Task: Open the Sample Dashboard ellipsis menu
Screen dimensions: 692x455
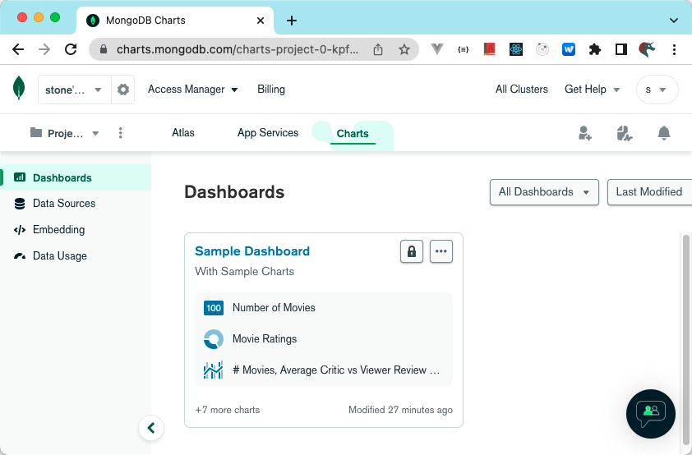Action: [x=441, y=251]
